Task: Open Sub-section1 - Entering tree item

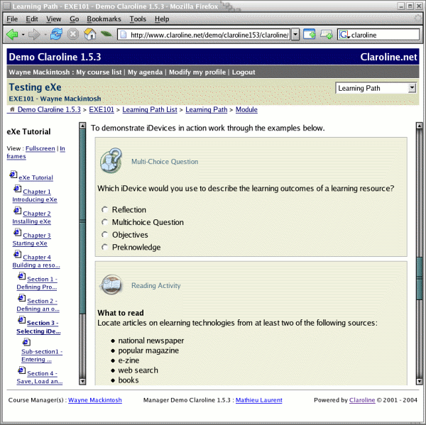Action: click(x=42, y=355)
